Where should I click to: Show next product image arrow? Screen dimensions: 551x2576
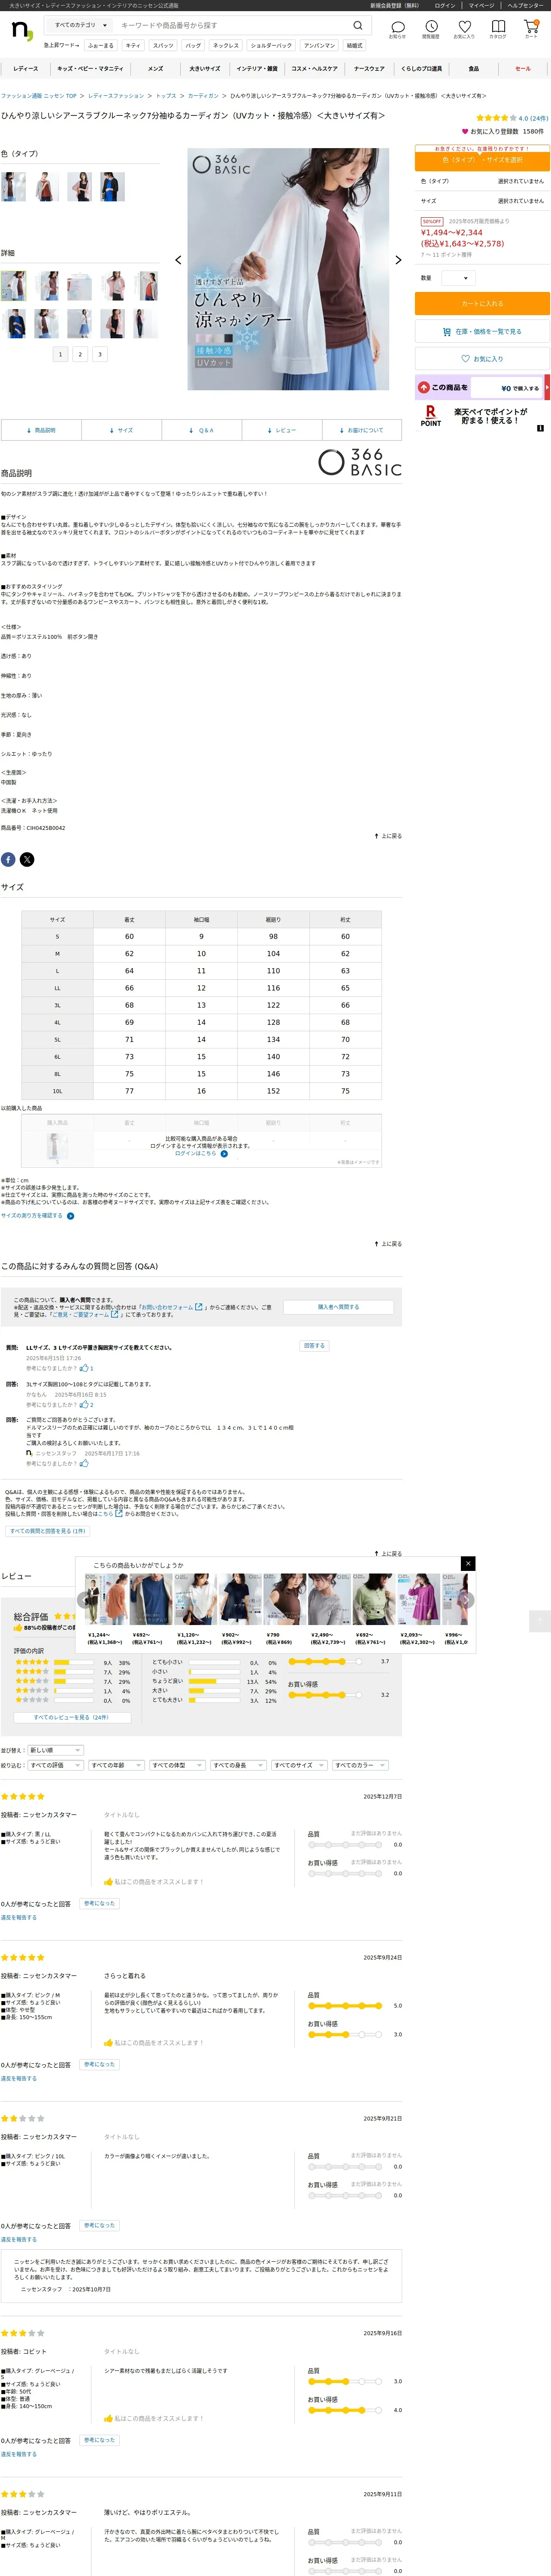398,260
